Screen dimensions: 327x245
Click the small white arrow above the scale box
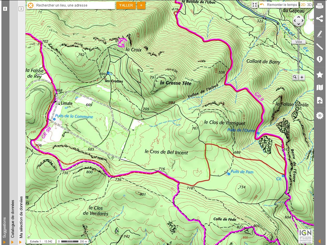coord(29,236)
